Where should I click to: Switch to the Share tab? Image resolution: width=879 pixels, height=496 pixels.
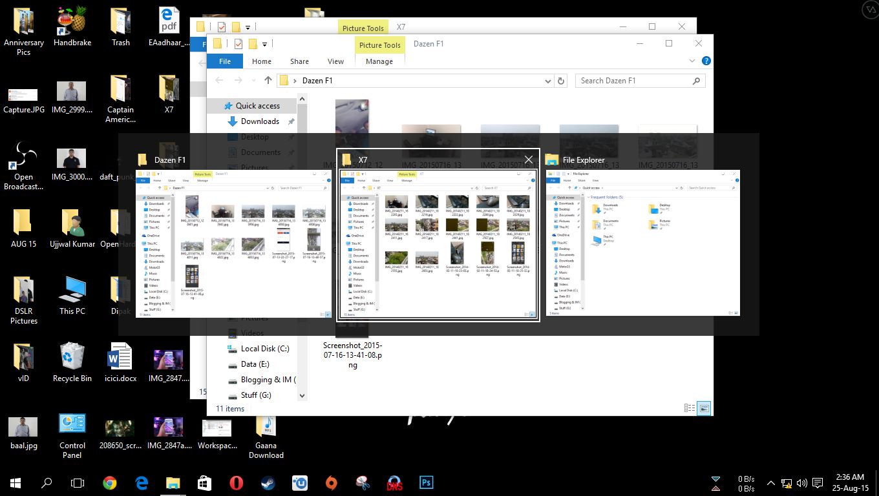coord(299,61)
